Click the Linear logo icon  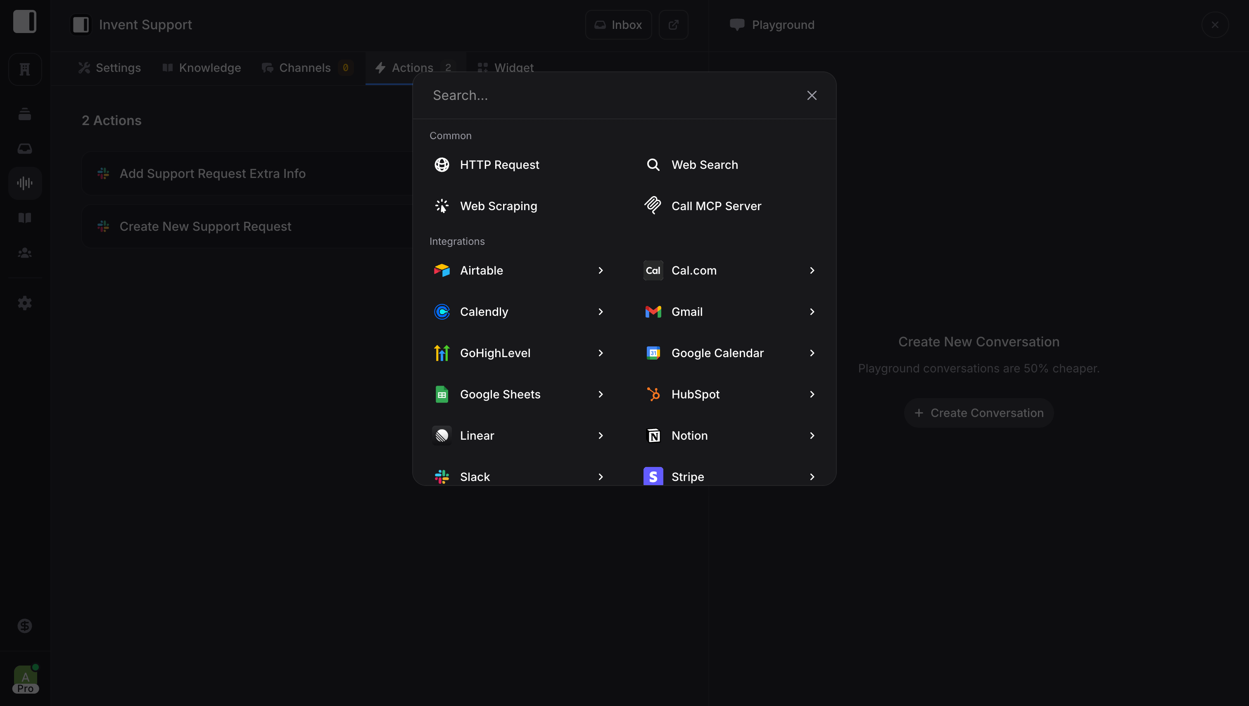442,436
